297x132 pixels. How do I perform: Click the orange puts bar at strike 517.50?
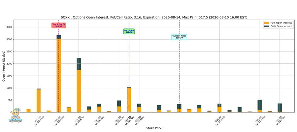pyautogui.click(x=129, y=100)
